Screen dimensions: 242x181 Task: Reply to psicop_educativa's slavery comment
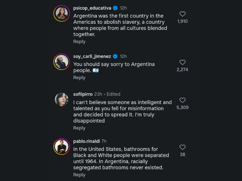click(x=79, y=41)
